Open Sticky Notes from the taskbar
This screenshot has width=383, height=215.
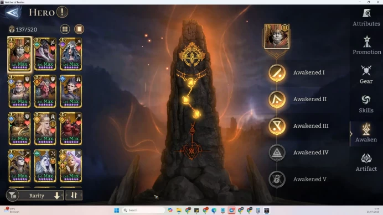(x=196, y=210)
